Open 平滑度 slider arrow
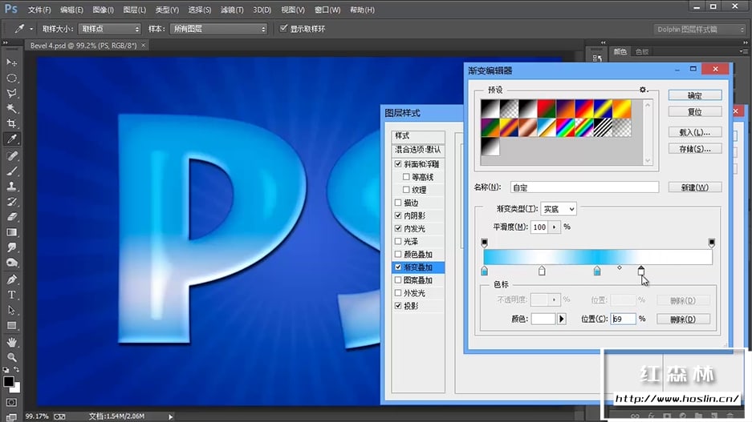752x422 pixels. tap(554, 227)
